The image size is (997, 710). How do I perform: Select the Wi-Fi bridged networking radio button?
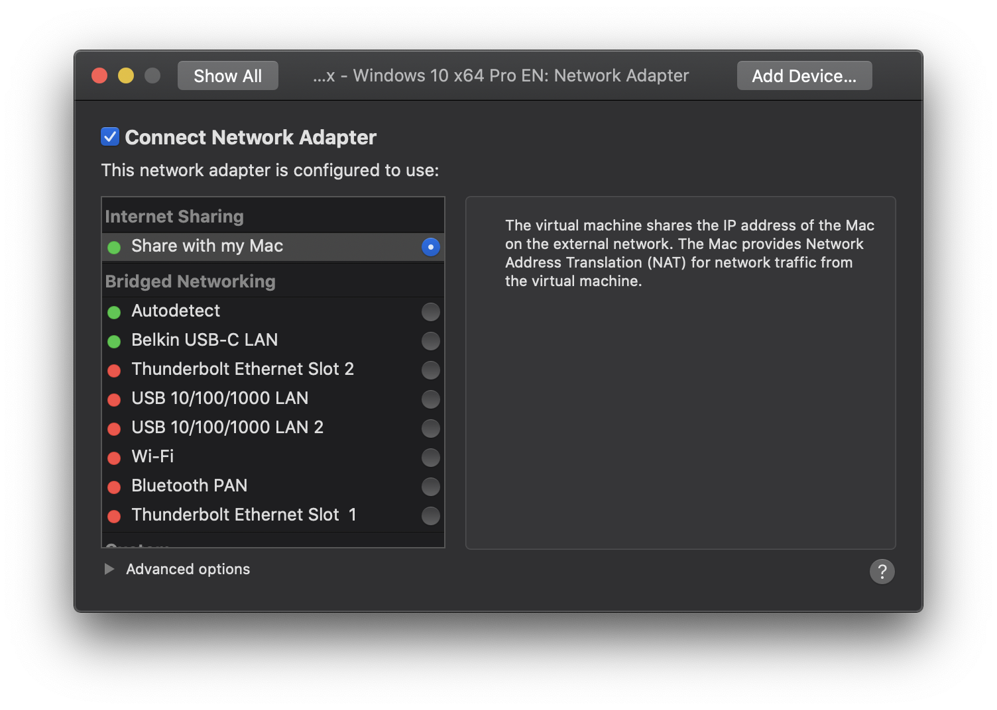click(x=430, y=458)
